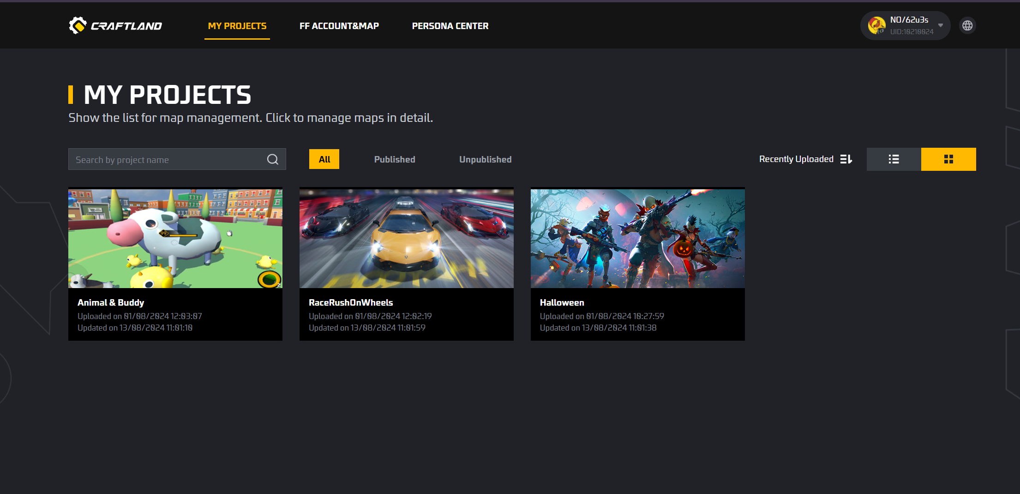The image size is (1020, 494).
Task: Switch to the FF ACCOUNT&MAP tab
Action: pos(339,26)
